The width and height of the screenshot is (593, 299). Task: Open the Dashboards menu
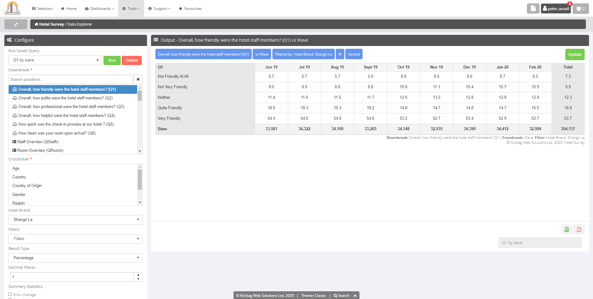point(99,8)
